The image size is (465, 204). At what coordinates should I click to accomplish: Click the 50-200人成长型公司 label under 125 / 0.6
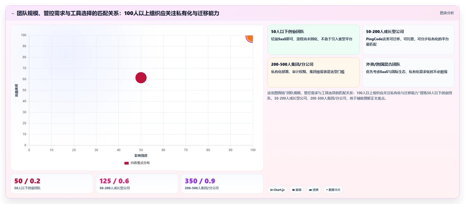click(x=115, y=188)
